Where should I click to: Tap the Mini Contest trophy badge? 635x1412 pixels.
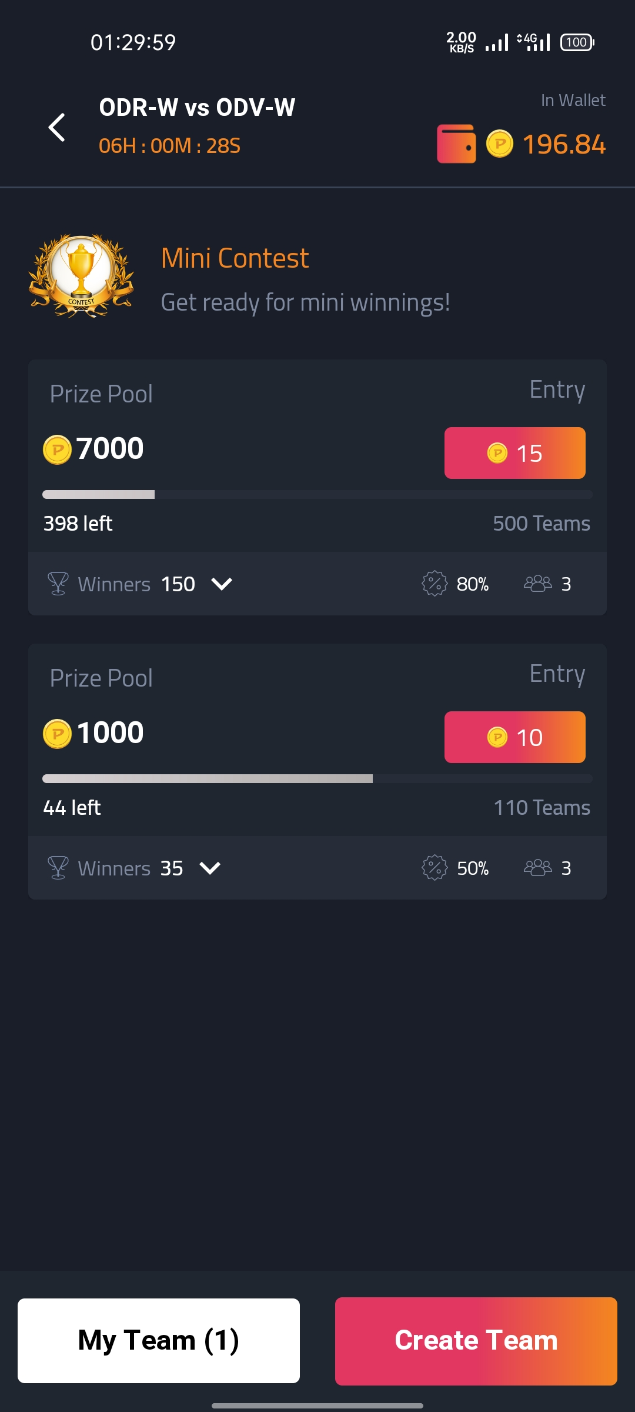coord(81,276)
